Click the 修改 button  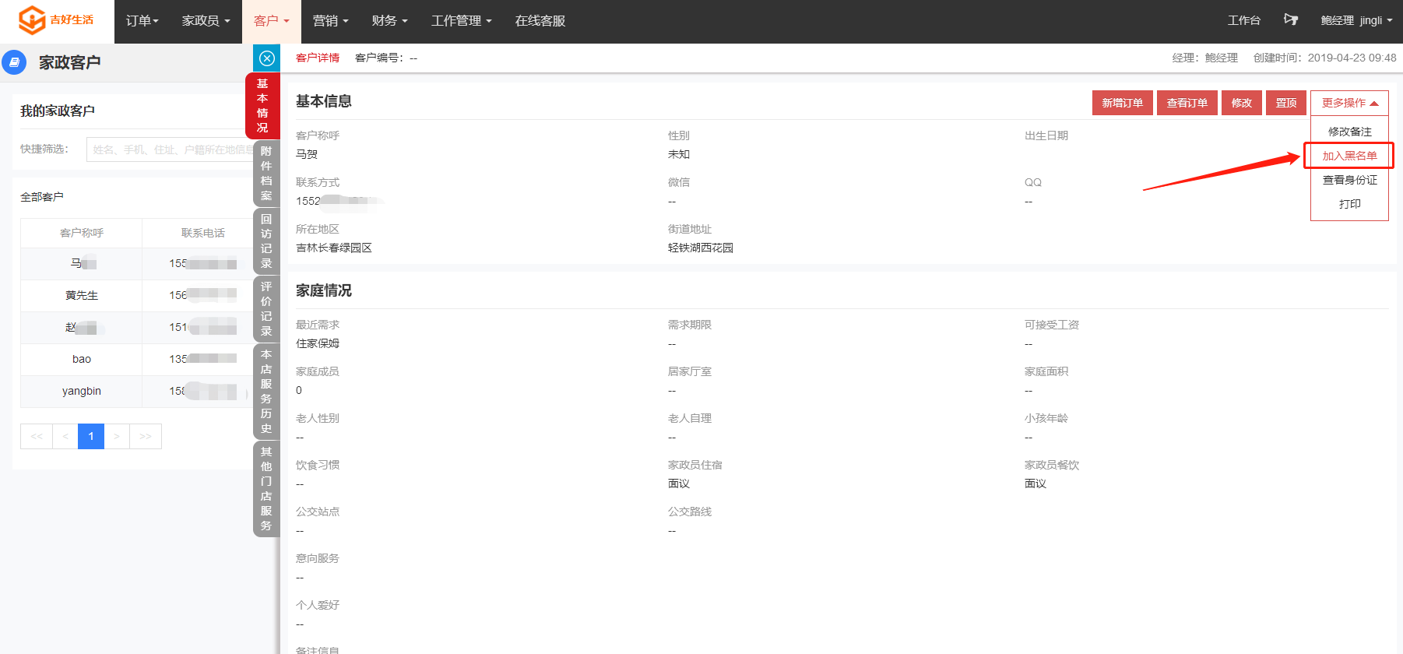[x=1241, y=103]
